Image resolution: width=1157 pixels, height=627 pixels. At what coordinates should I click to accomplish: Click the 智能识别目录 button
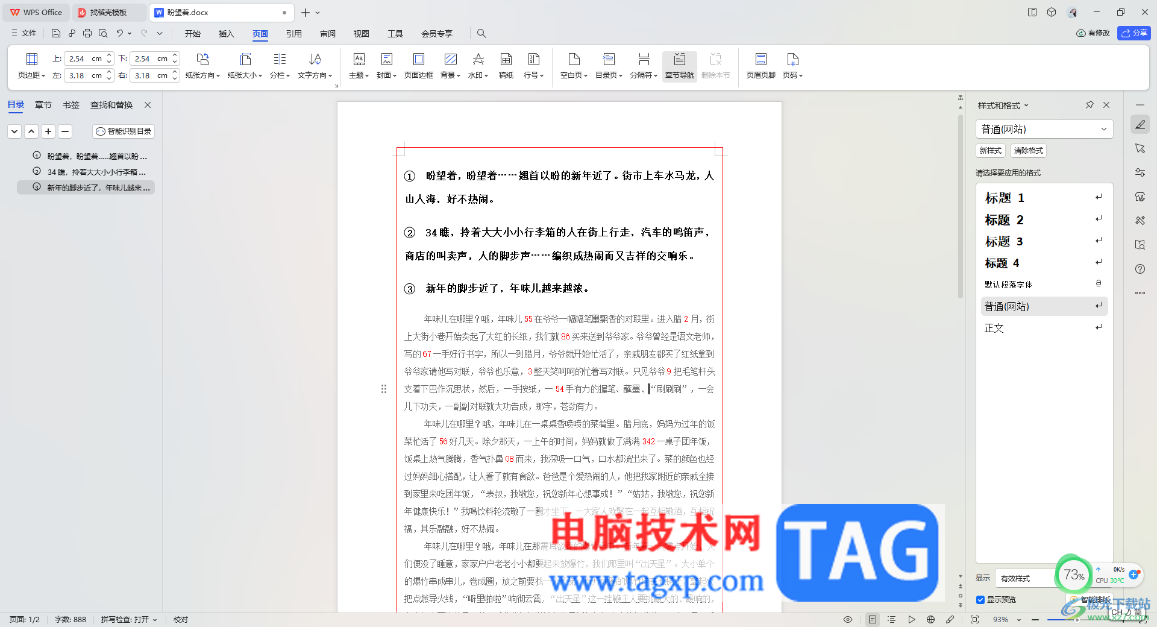(x=124, y=131)
